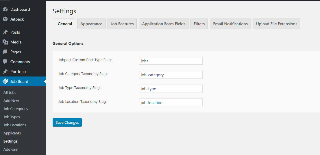Open Applicants in Job Board menu
Viewport: 320px width, 155px height.
(12, 133)
